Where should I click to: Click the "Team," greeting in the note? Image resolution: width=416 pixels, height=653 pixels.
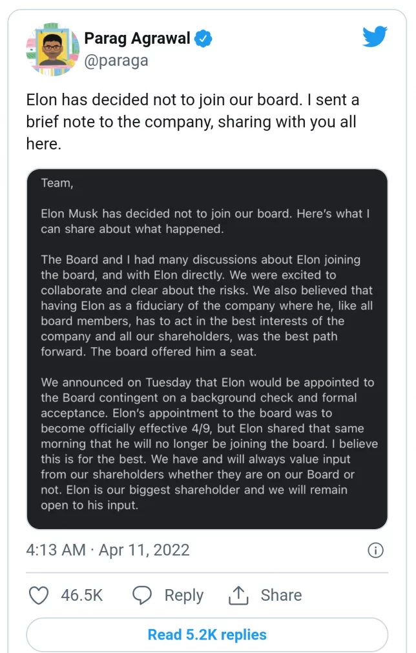[57, 183]
